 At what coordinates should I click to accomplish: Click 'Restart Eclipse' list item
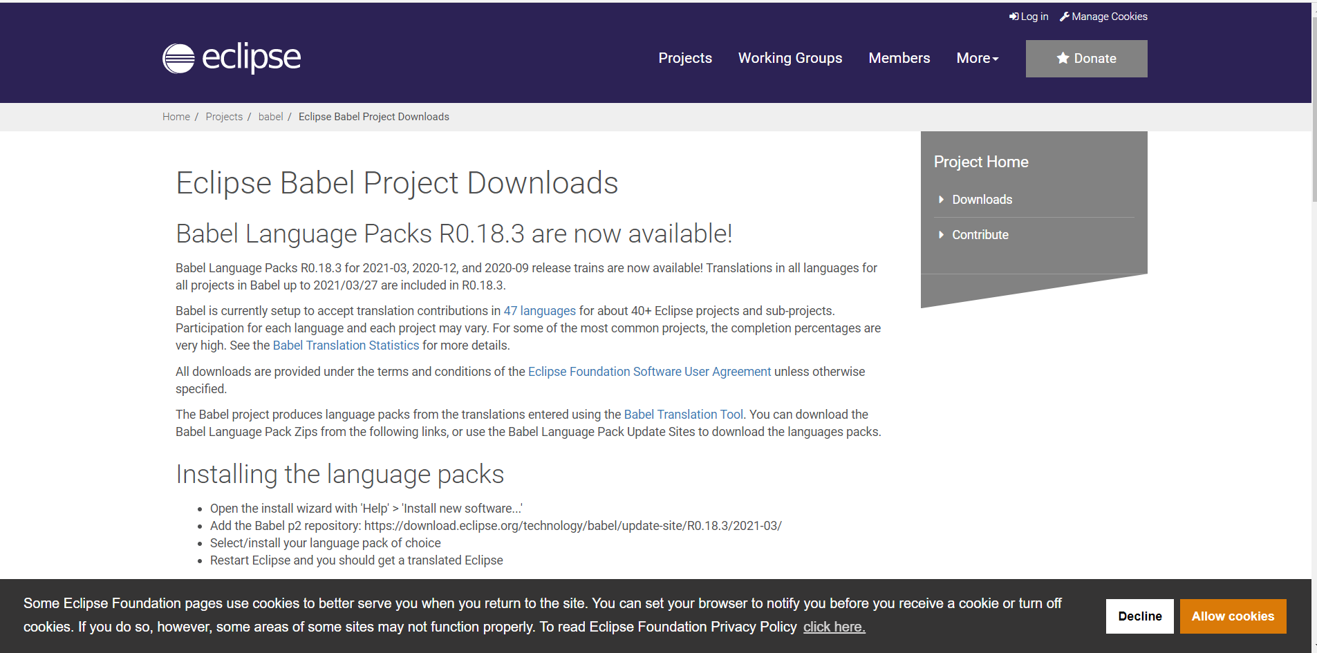pyautogui.click(x=357, y=560)
